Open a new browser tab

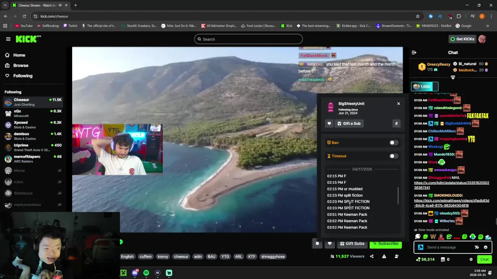(75, 5)
